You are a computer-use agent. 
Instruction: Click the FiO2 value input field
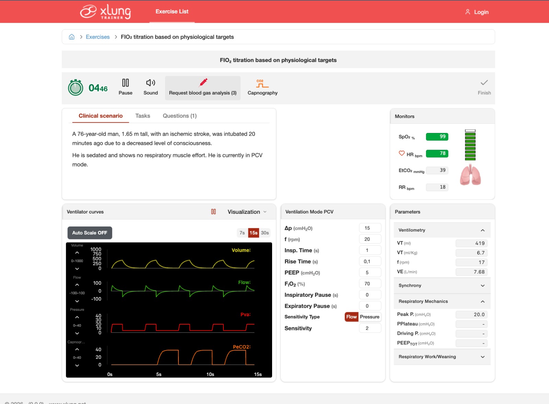click(x=370, y=284)
